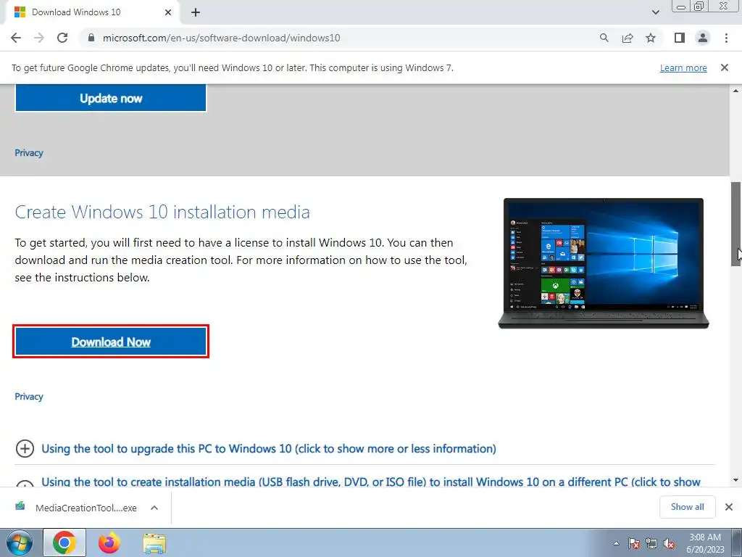This screenshot has width=742, height=557.
Task: Close the downloads bar
Action: click(x=729, y=507)
